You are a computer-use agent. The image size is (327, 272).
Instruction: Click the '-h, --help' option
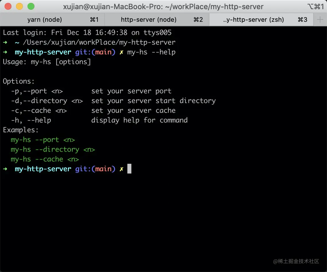click(x=31, y=120)
